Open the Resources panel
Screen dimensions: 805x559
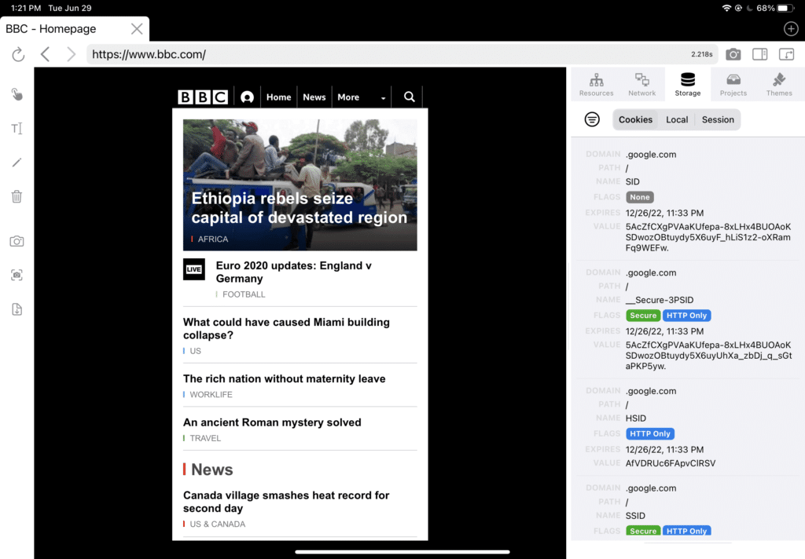tap(596, 84)
